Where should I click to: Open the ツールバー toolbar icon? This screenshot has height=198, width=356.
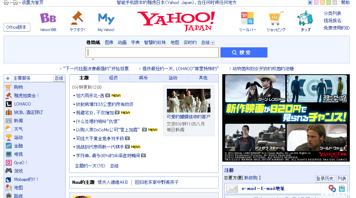click(247, 18)
